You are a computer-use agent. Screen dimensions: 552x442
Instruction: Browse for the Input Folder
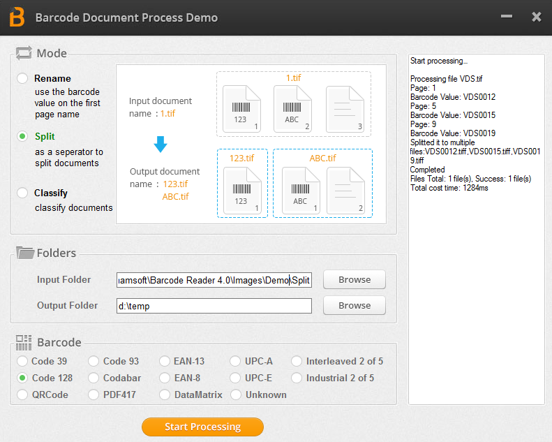[x=354, y=280]
